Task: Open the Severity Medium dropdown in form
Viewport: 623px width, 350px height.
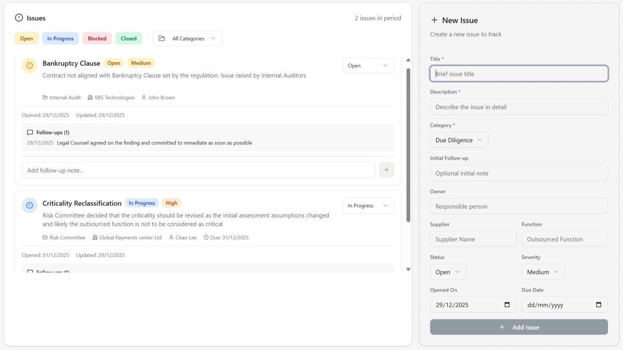Action: [x=543, y=272]
